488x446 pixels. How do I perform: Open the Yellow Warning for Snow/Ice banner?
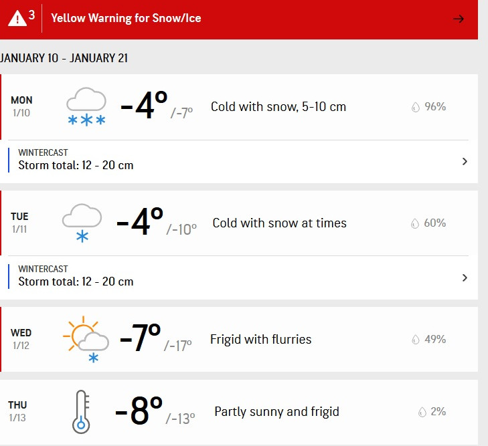click(x=126, y=18)
